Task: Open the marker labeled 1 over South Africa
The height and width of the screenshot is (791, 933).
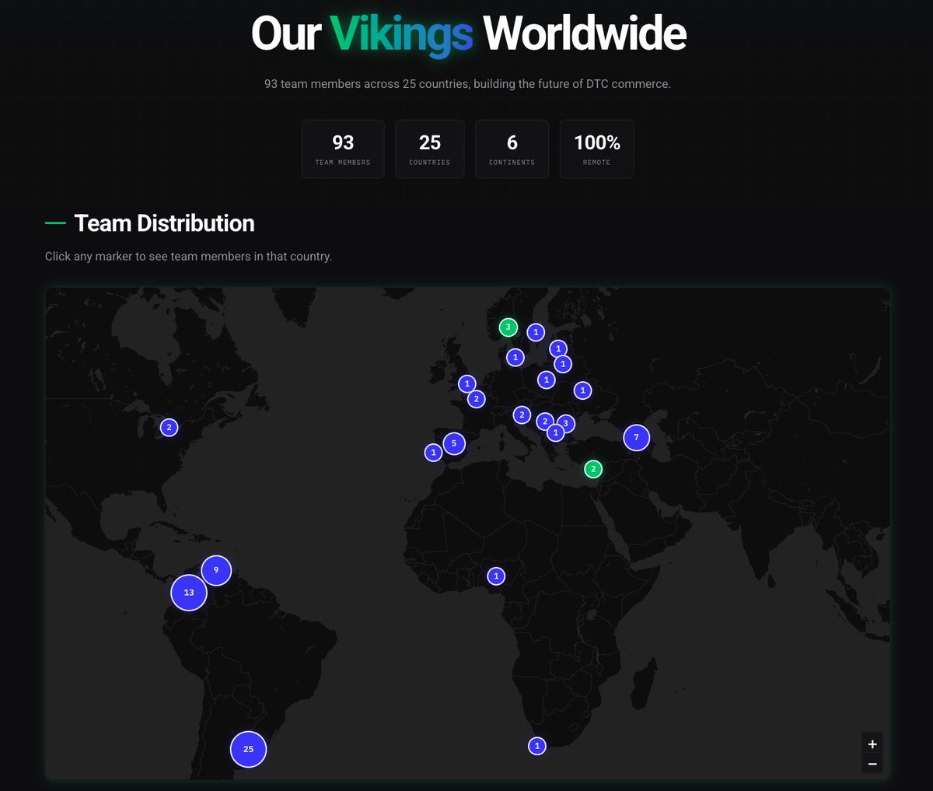Action: pos(536,746)
